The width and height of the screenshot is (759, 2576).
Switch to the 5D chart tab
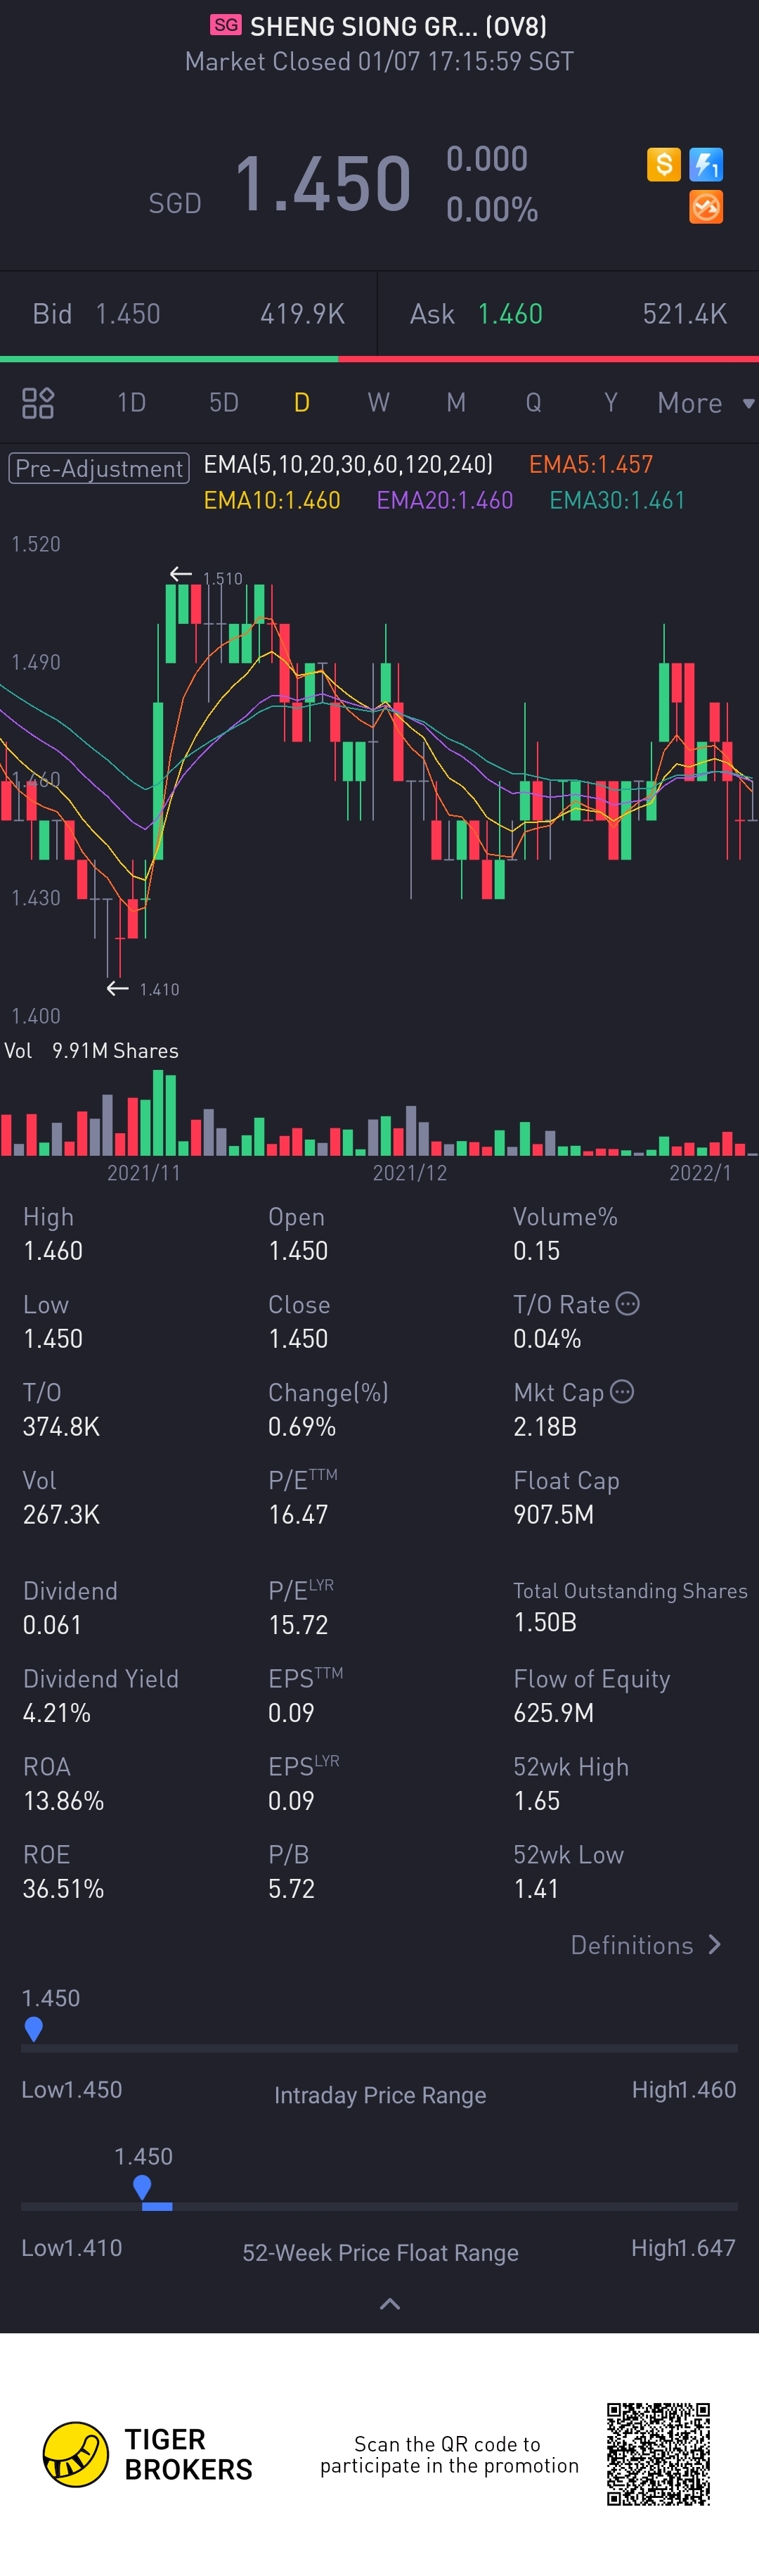click(223, 403)
